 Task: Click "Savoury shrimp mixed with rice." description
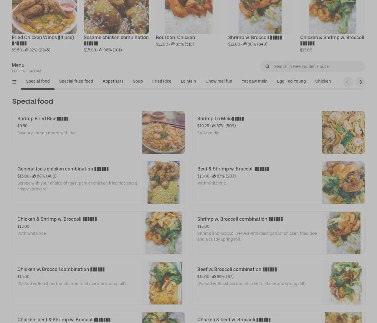point(47,133)
